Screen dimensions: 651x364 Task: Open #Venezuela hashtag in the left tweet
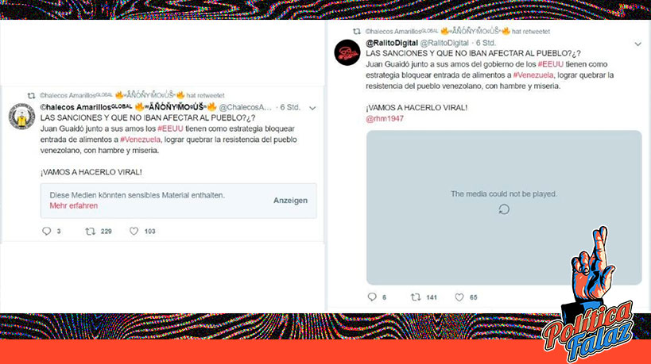click(141, 140)
